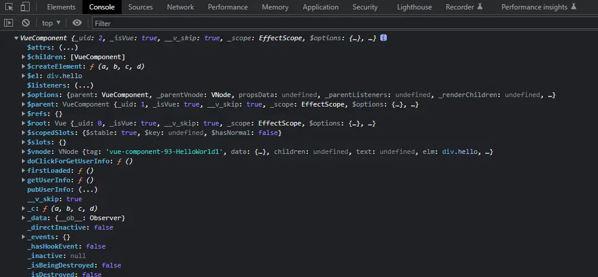The height and width of the screenshot is (277, 598).
Task: Expand the _events object
Action: point(24,237)
